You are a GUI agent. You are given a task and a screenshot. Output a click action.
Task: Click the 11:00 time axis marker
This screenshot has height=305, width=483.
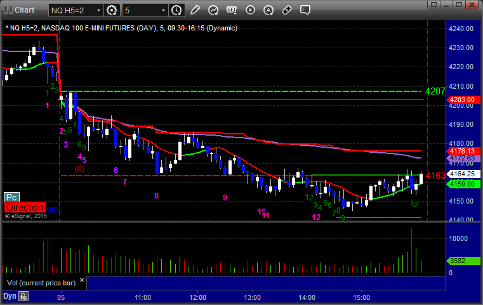(x=143, y=296)
